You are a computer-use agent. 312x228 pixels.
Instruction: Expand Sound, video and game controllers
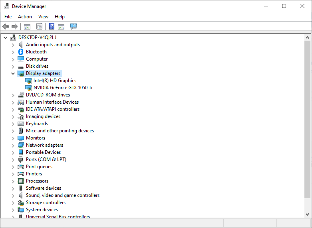[13, 195]
